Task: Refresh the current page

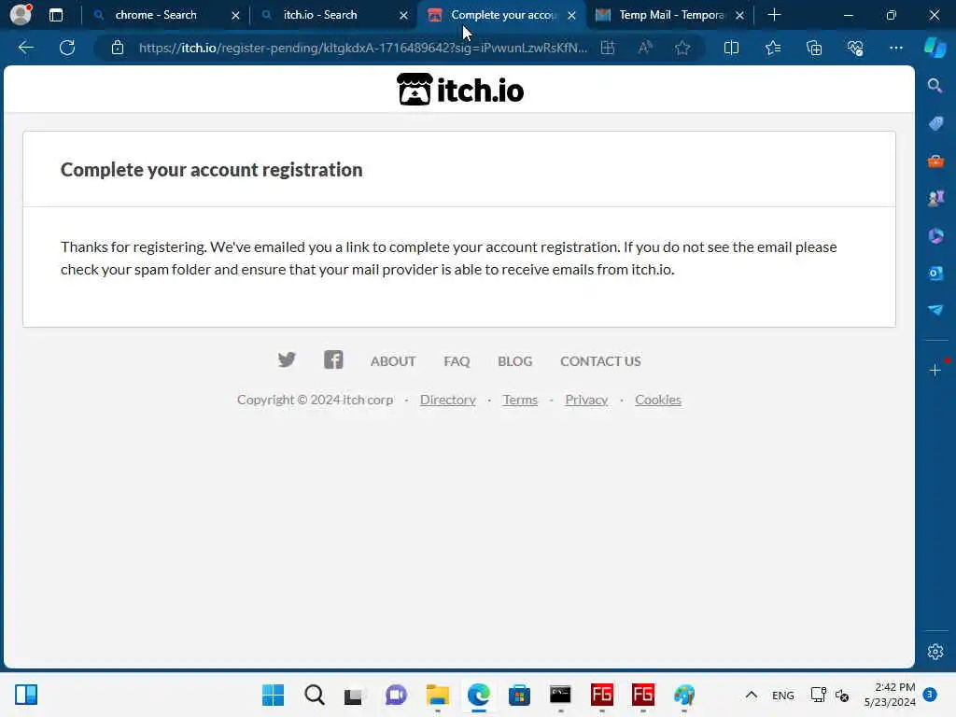Action: (67, 48)
